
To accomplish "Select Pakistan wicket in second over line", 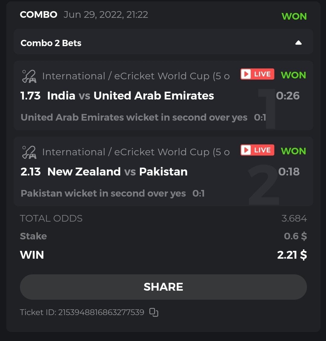I will click(x=103, y=193).
